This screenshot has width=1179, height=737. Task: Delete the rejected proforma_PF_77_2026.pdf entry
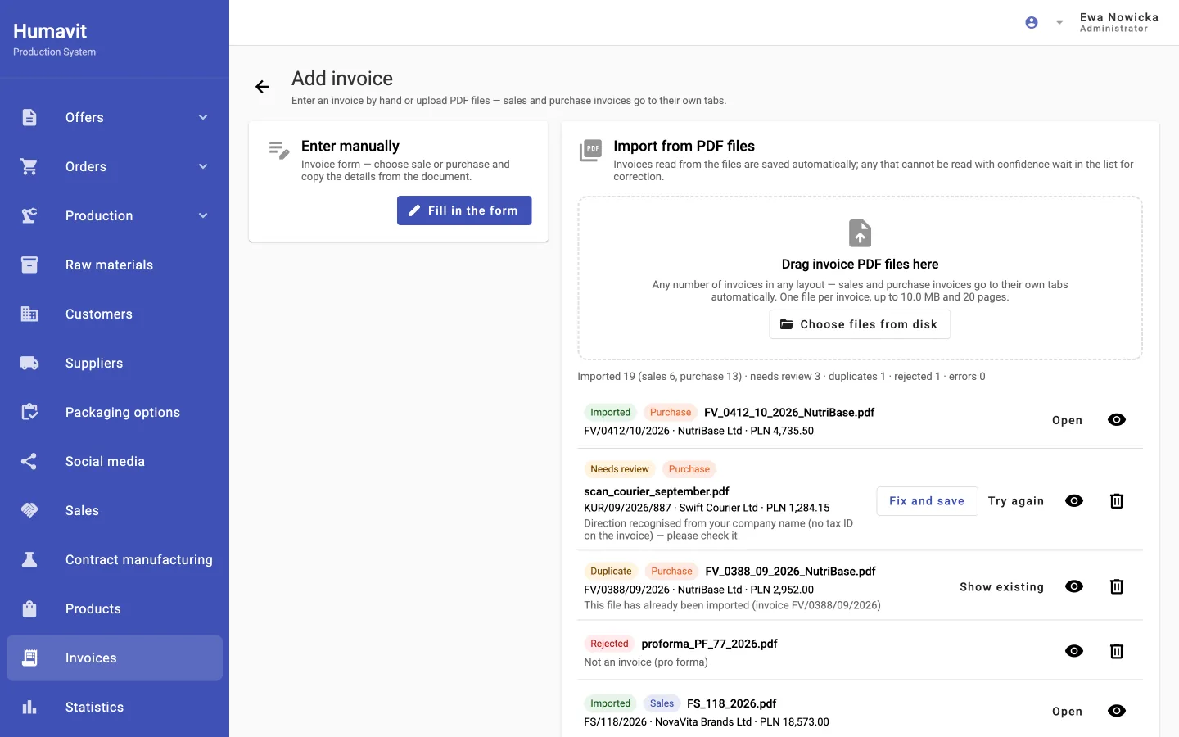point(1117,651)
